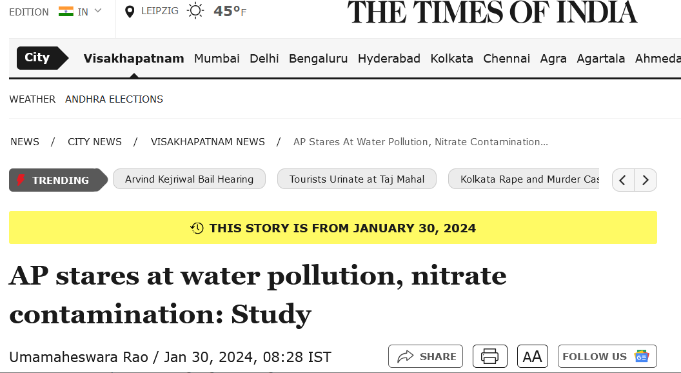Screen dimensions: 681x373
Task: Click the location pin icon beside Leipzig
Action: [x=129, y=12]
